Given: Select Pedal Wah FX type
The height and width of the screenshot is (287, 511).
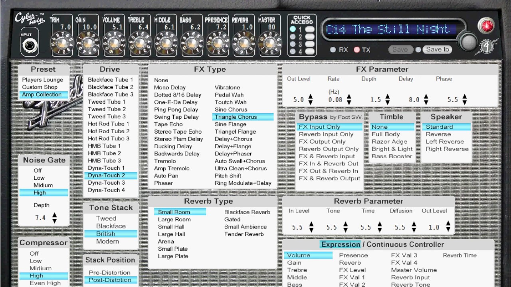Looking at the screenshot, I should point(229,95).
